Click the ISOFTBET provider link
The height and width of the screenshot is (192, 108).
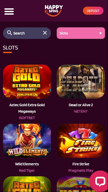point(27,118)
